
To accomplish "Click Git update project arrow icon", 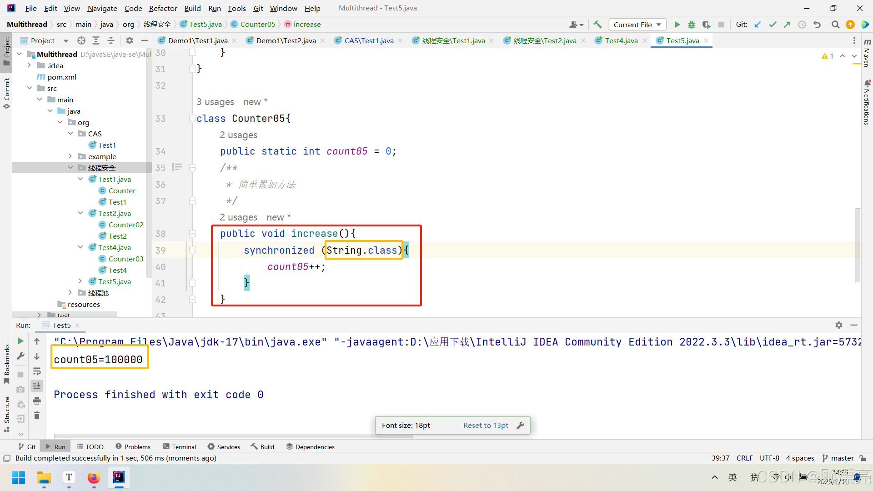I will point(758,25).
